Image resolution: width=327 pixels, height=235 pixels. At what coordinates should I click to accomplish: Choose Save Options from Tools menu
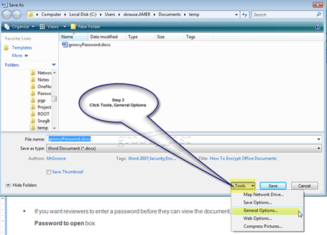coord(258,202)
